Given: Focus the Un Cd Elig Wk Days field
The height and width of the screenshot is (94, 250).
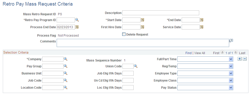Looking at the screenshot, I should pos(128,80).
